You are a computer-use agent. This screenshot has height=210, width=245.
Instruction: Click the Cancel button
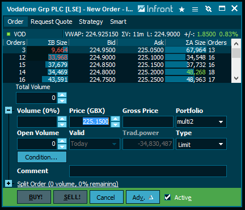click(x=107, y=197)
